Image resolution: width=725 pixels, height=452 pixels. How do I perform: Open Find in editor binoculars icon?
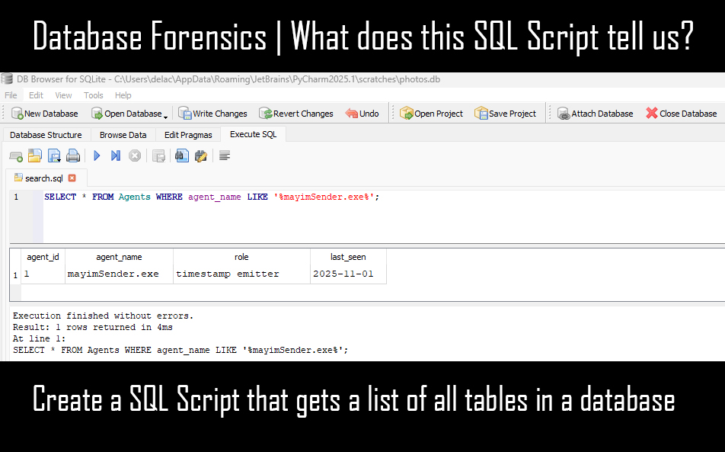[182, 155]
